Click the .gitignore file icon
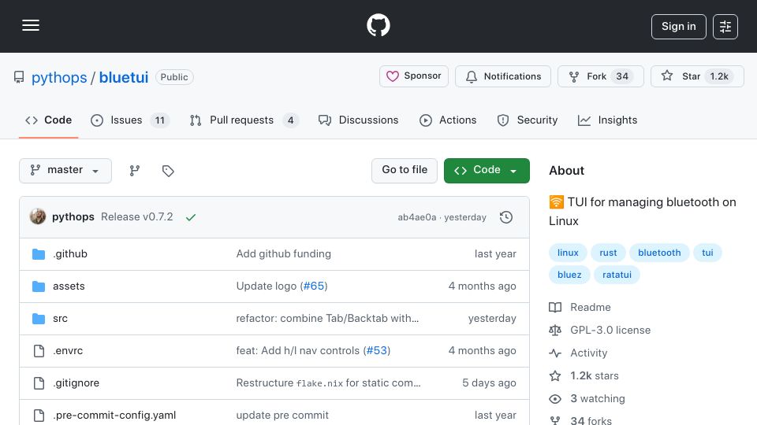The width and height of the screenshot is (757, 425). 39,383
